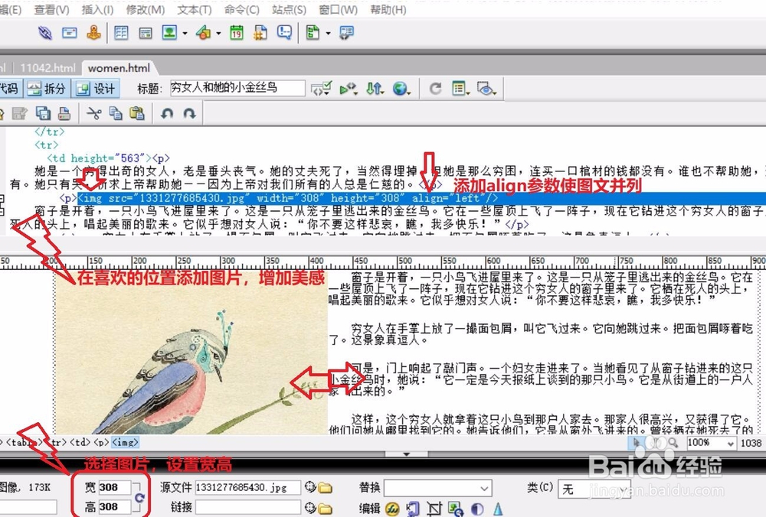Click the Tag Chooser icon
This screenshot has width=766, height=517.
346,33
